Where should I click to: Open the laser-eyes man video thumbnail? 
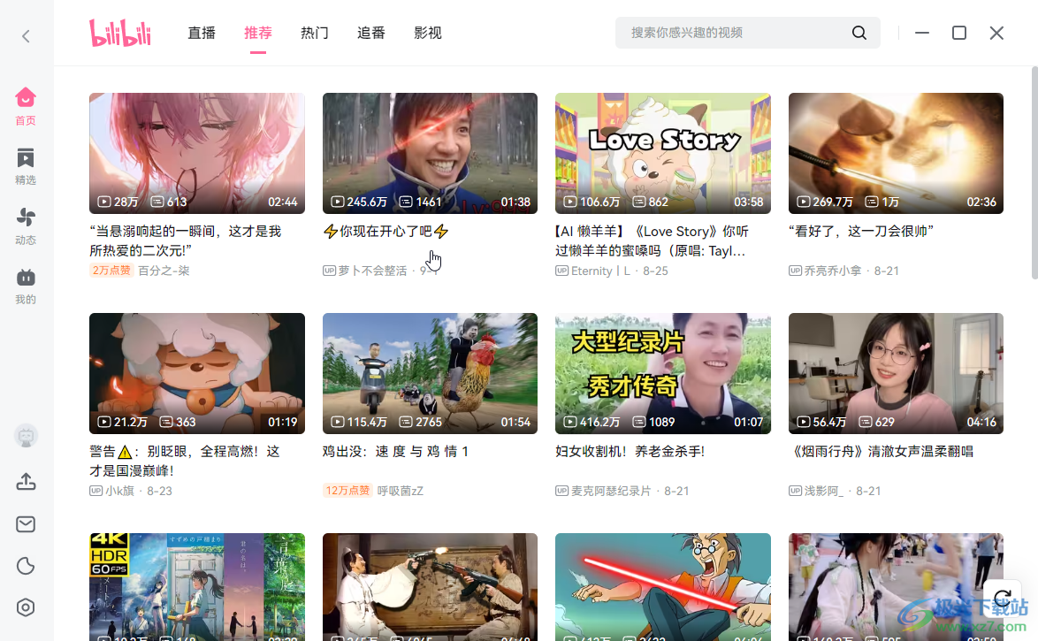pos(431,153)
